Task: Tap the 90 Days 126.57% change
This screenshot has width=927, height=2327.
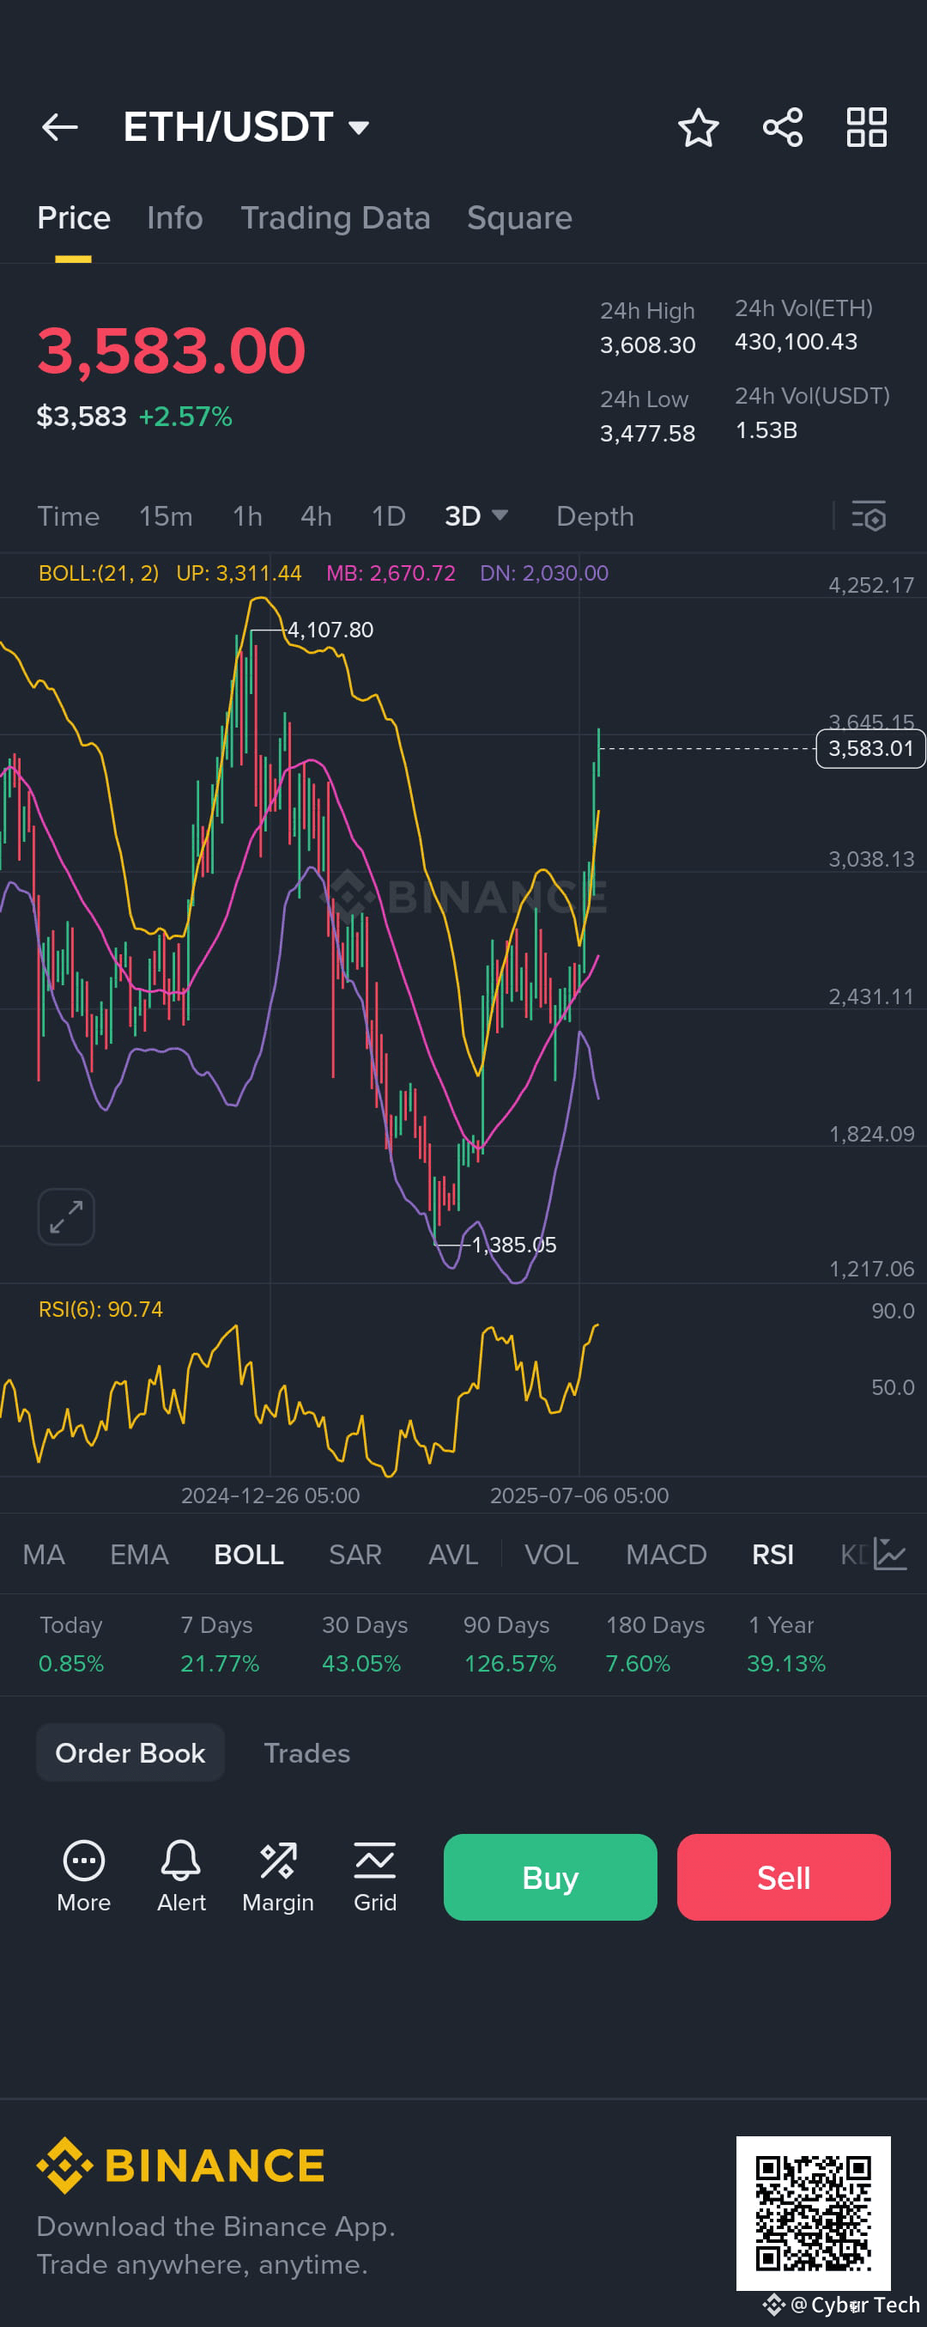Action: 509,1644
